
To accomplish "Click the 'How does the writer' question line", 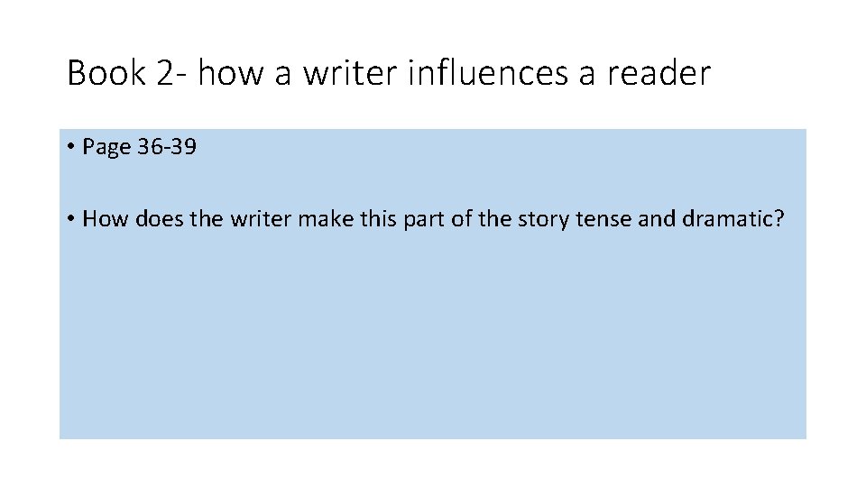I will coord(433,219).
